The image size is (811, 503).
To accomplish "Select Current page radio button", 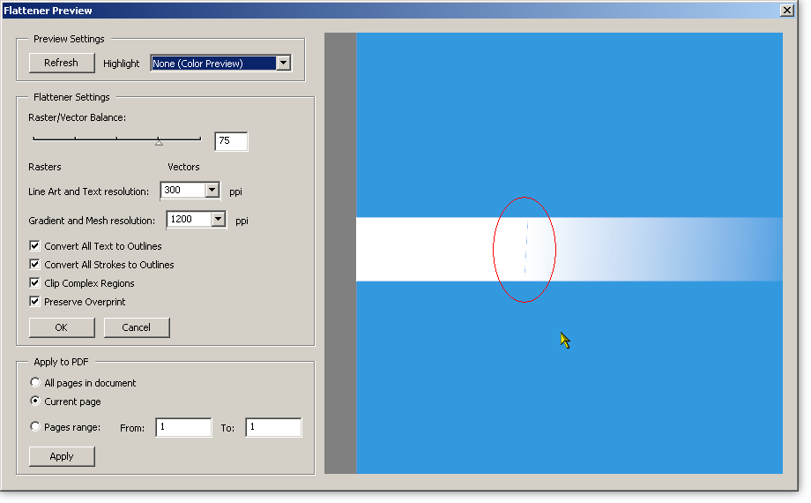I will click(x=34, y=401).
